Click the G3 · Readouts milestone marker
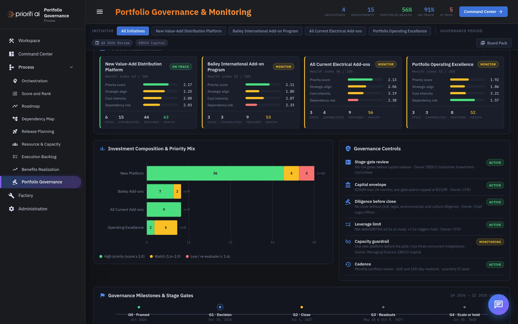Screen dimensions: 518x324 pyautogui.click(x=383, y=307)
